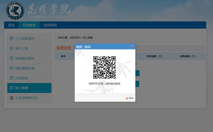Click the Kunming University logo emblem
213x132 pixels.
[x=15, y=11]
